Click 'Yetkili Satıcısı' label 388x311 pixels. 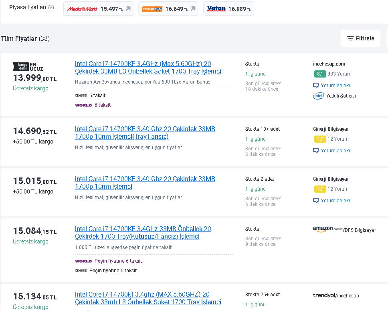tap(341, 96)
